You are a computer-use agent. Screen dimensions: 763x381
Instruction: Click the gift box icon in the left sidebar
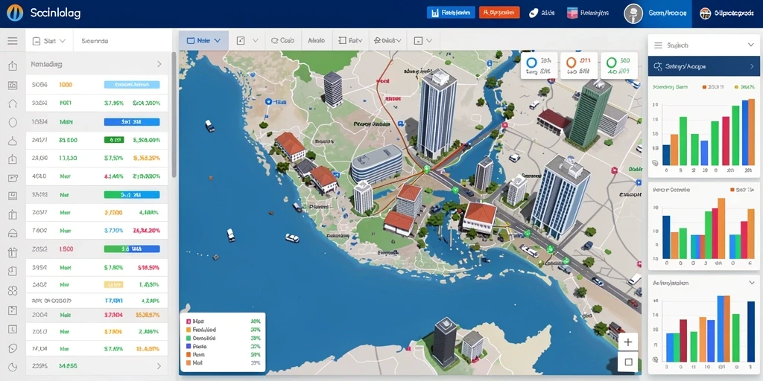click(13, 252)
